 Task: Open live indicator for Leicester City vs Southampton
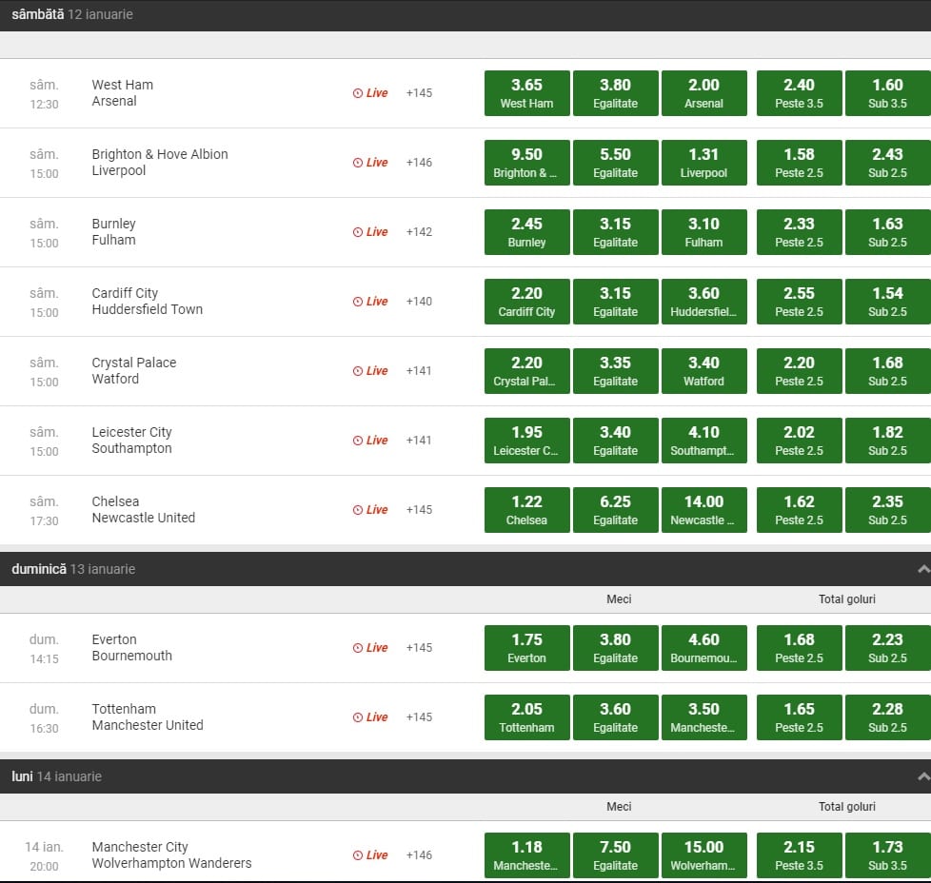click(x=370, y=441)
